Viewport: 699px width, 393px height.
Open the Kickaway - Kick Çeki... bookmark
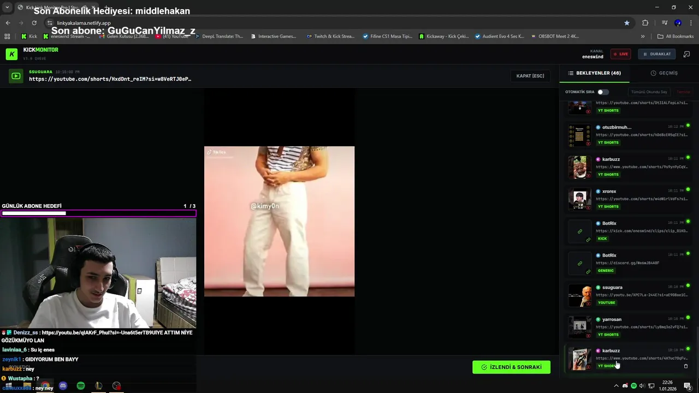pyautogui.click(x=444, y=37)
